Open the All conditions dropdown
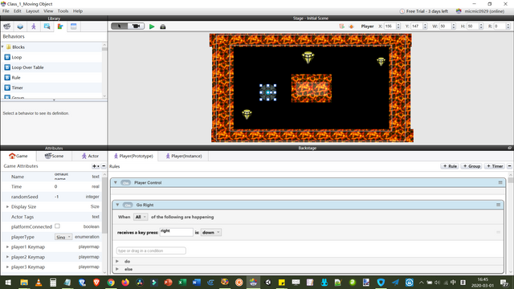This screenshot has width=514, height=289. [x=141, y=217]
